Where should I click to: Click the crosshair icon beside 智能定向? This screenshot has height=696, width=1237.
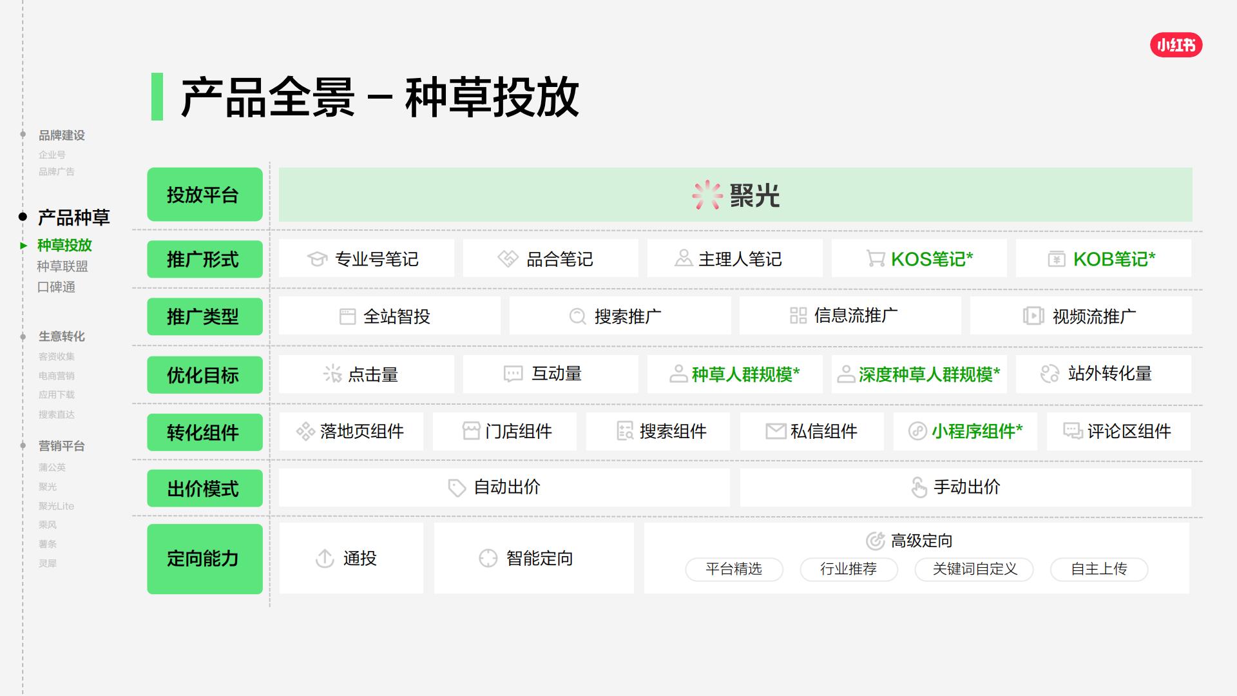click(488, 558)
